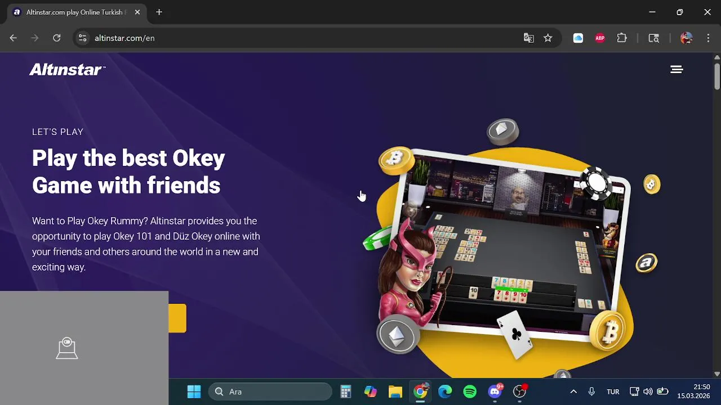Image resolution: width=721 pixels, height=405 pixels.
Task: Select the Altinstar.com browser tab
Action: coord(78,12)
